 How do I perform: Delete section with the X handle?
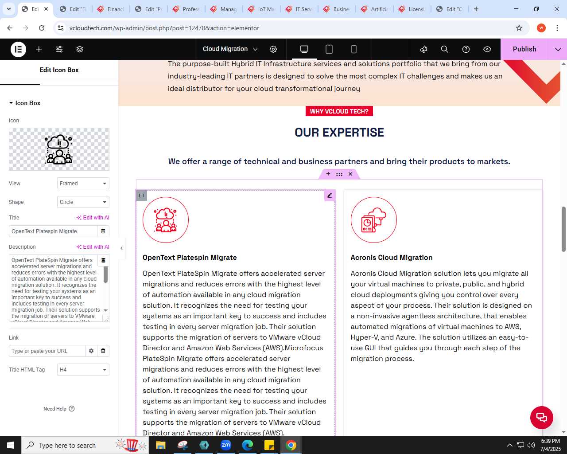[350, 174]
